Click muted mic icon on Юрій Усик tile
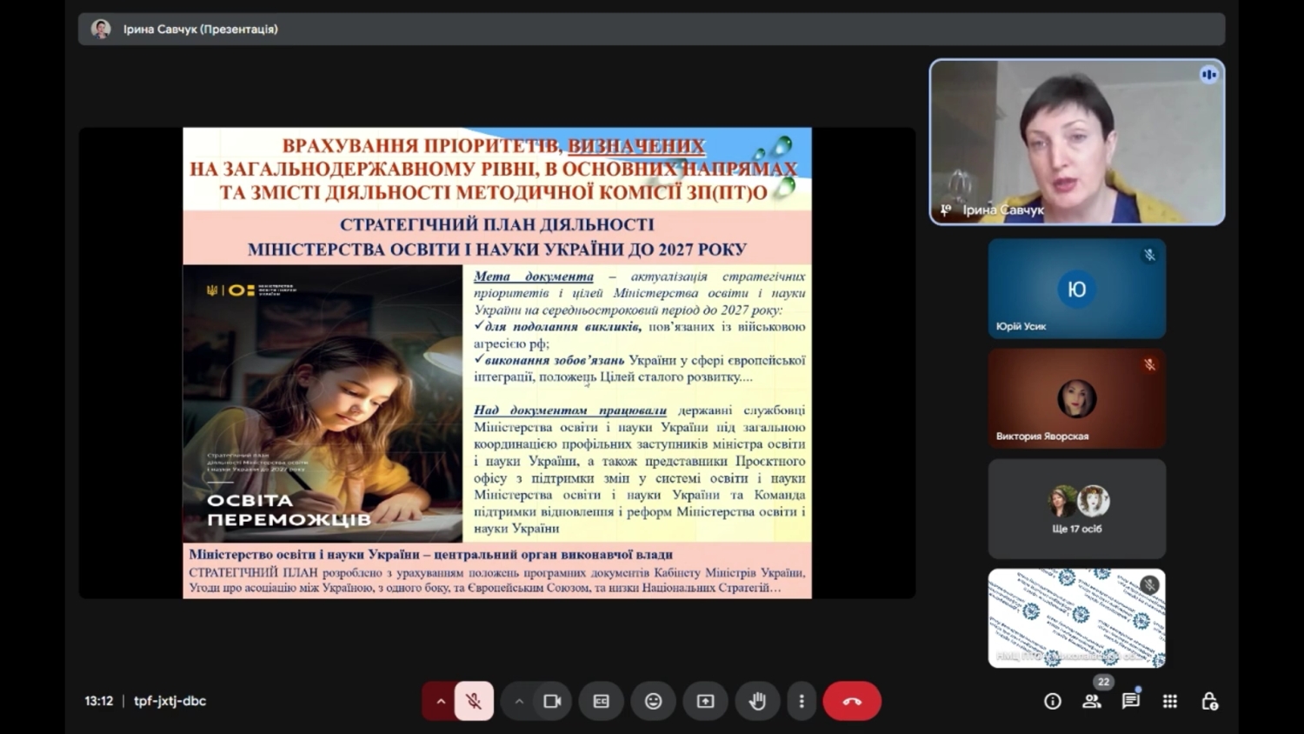This screenshot has height=734, width=1304. (x=1149, y=255)
